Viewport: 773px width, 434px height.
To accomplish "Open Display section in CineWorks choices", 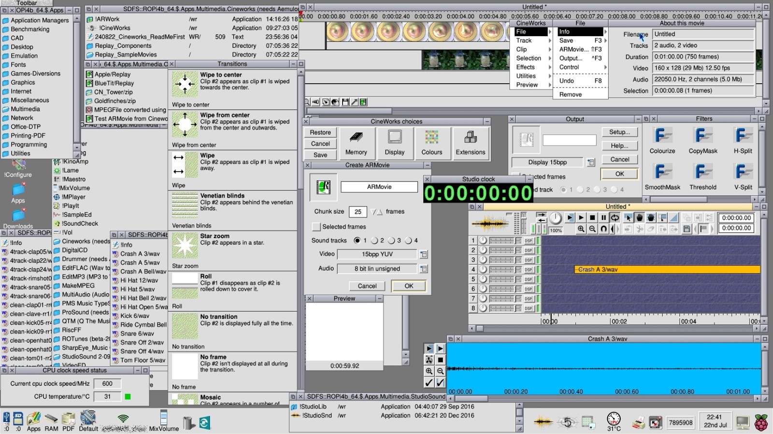I will (395, 143).
